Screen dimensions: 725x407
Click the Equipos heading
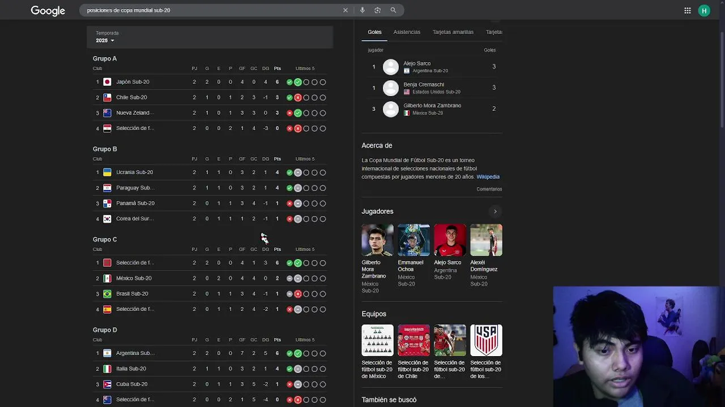pos(374,314)
